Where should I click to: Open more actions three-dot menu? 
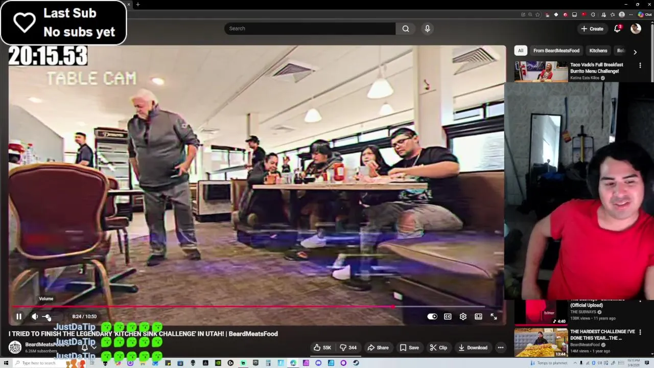pyautogui.click(x=501, y=348)
